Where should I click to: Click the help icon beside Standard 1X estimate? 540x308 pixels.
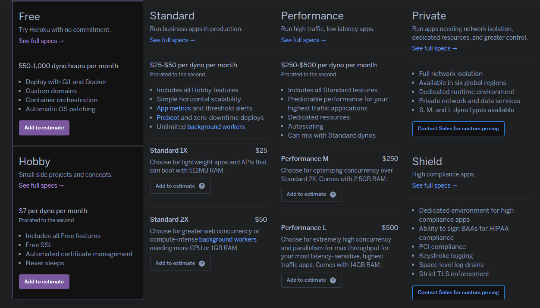[x=202, y=186]
